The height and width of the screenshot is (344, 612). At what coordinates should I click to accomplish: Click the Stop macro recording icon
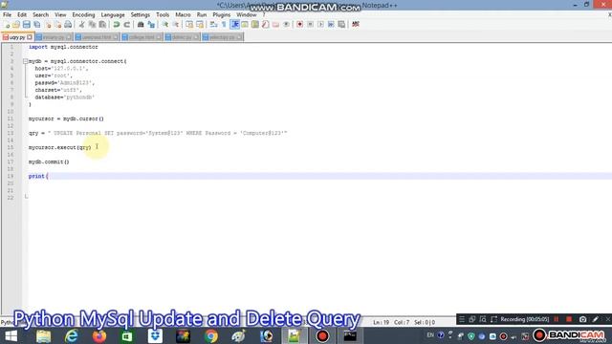coord(310,25)
